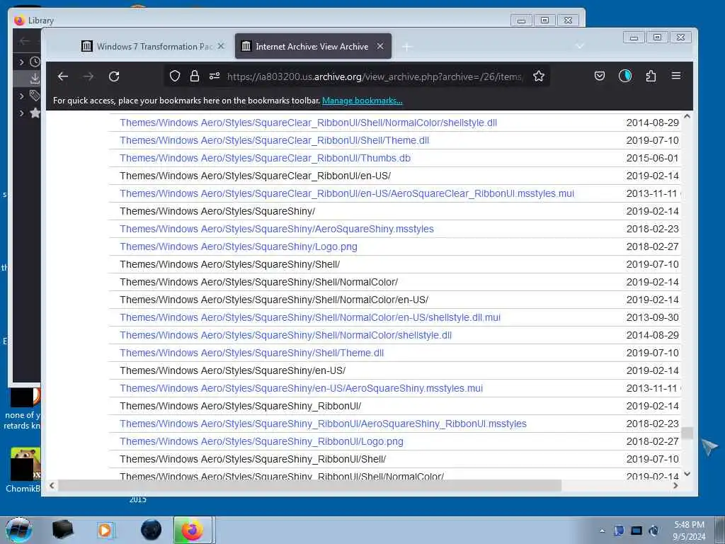Screen dimensions: 725x544
Task: Open AeroSquareShiny_RibbonUI.msstyles link
Action: (x=323, y=424)
